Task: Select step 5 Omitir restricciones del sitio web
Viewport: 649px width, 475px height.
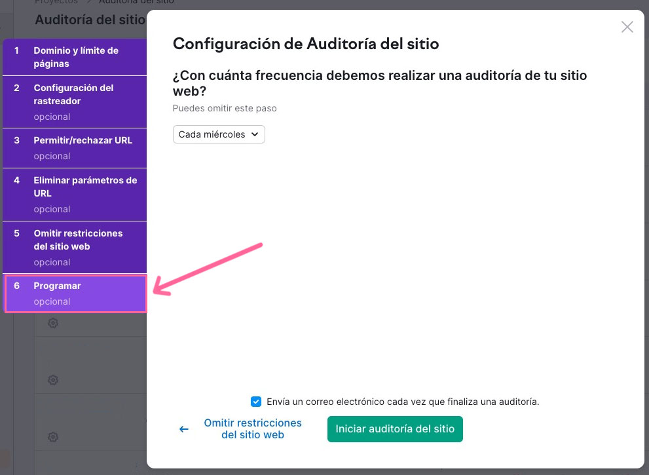Action: pyautogui.click(x=74, y=247)
